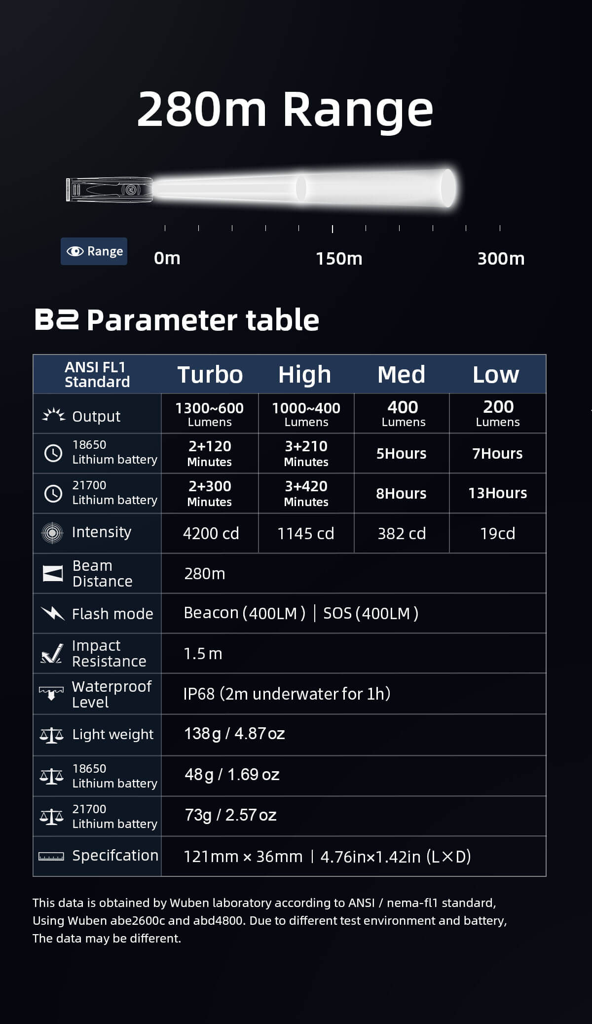Viewport: 592px width, 1024px height.
Task: Click the Beacon (400LM) flash mode text
Action: click(x=245, y=613)
